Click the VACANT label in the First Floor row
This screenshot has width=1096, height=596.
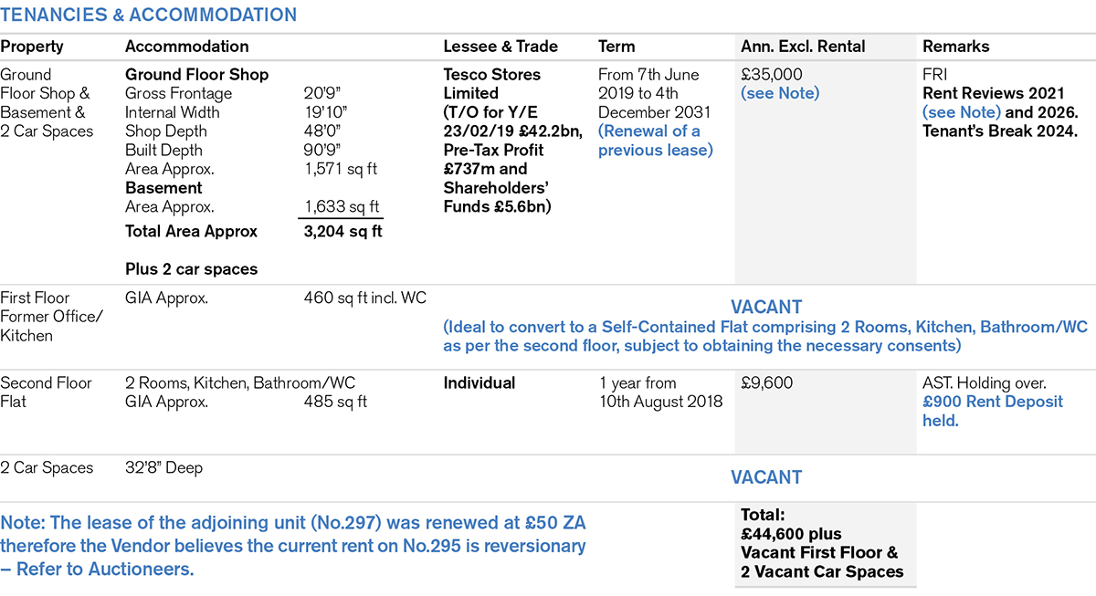765,308
